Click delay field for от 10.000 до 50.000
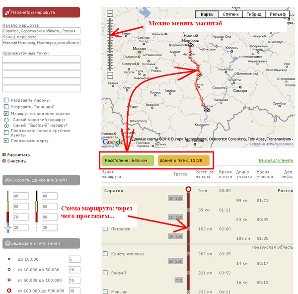This screenshot has height=294, width=298. pos(74,270)
